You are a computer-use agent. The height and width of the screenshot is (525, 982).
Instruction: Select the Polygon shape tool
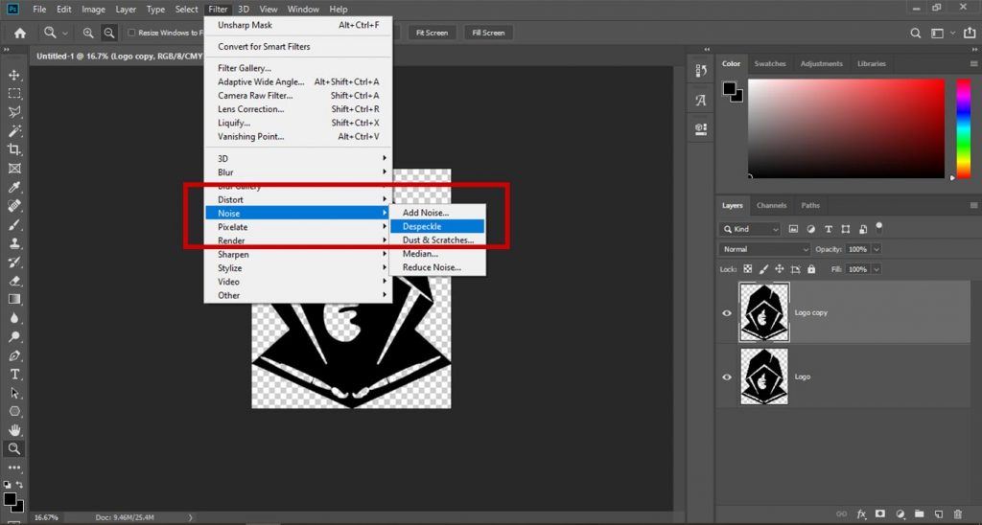click(x=14, y=412)
